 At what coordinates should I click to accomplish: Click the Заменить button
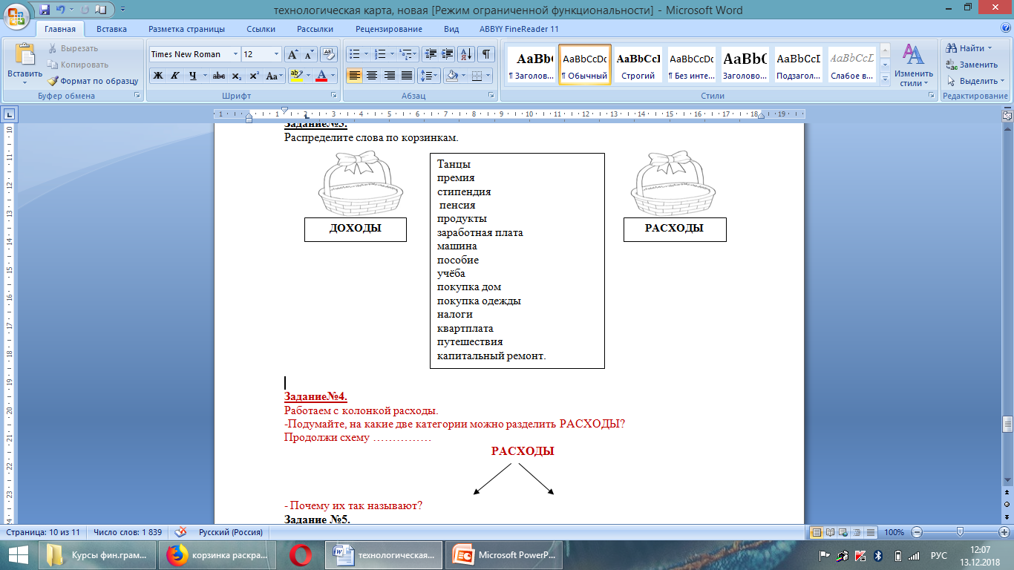tap(972, 65)
